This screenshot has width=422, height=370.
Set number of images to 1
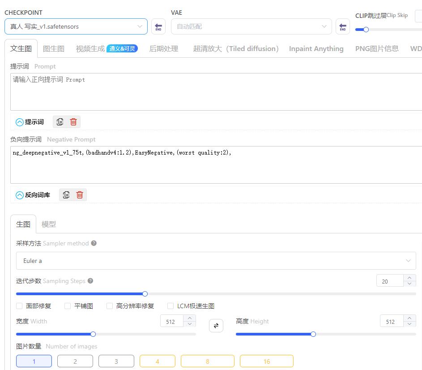[x=34, y=361]
